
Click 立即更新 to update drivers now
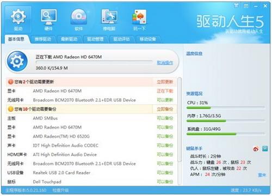tap(165, 82)
